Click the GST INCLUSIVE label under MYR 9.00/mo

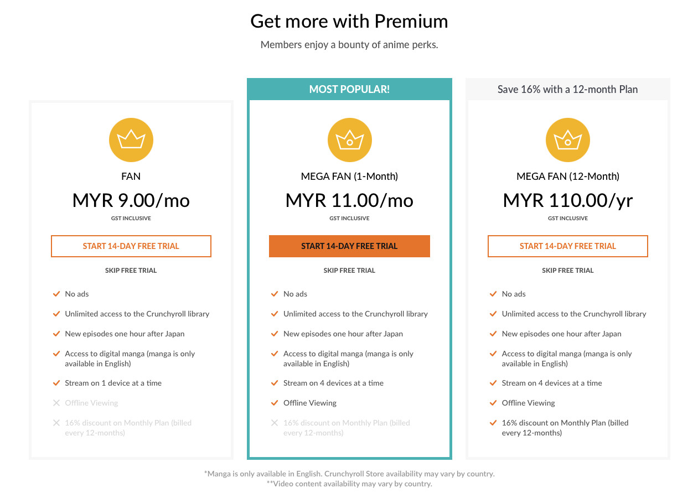131,218
